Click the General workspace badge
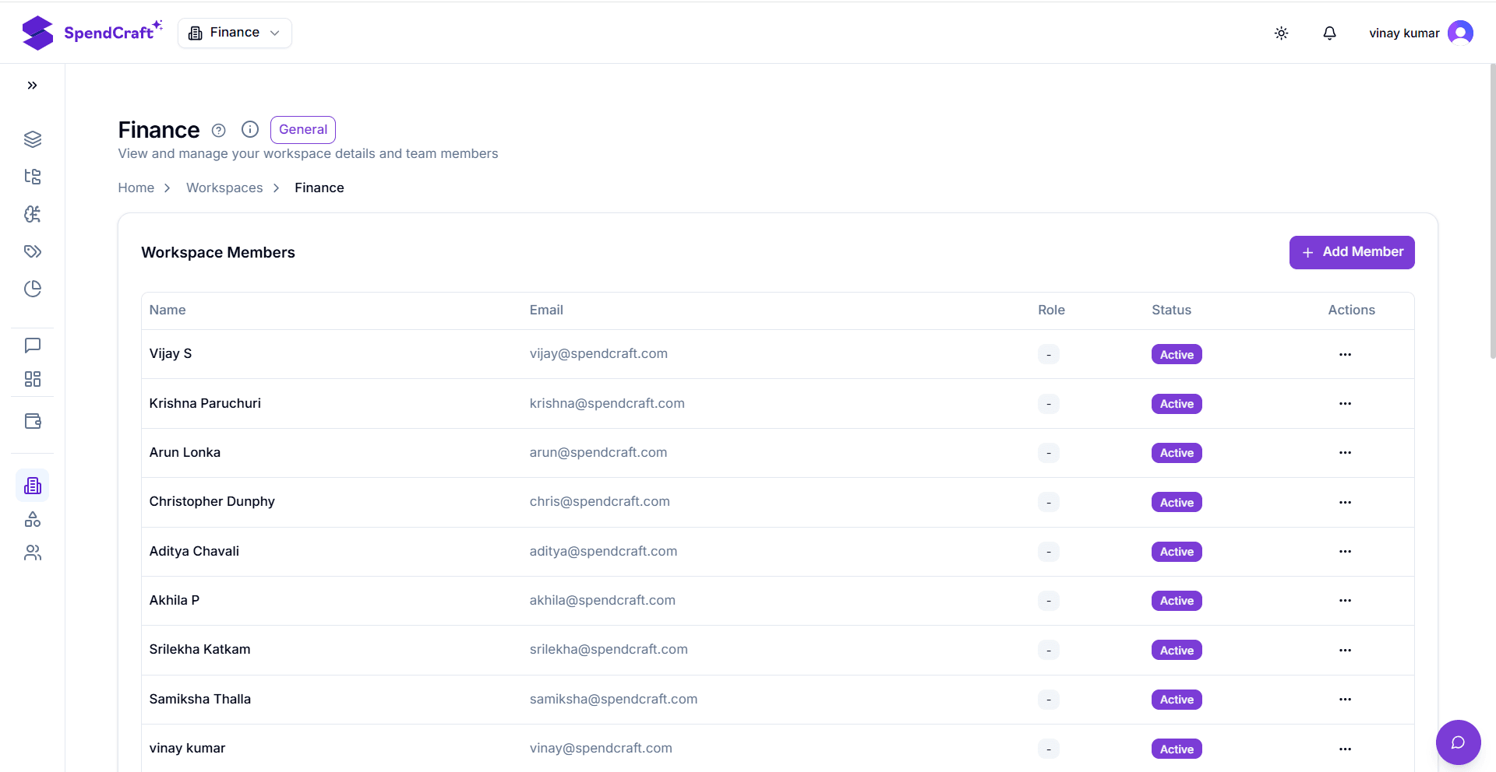 coord(302,130)
